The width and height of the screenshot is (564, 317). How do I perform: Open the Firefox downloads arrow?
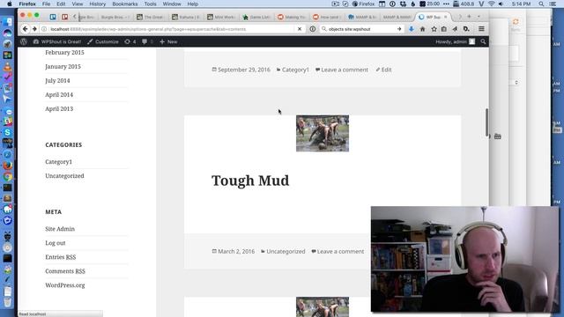[x=412, y=29]
